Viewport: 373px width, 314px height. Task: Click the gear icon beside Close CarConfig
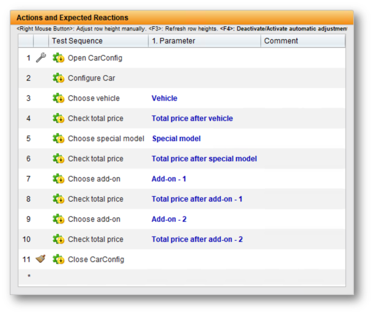pos(58,260)
